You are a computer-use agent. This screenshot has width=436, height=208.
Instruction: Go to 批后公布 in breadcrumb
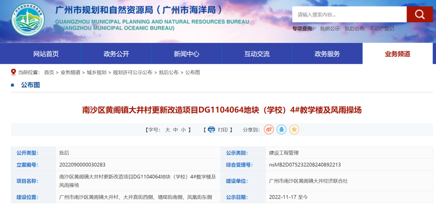click(169, 73)
